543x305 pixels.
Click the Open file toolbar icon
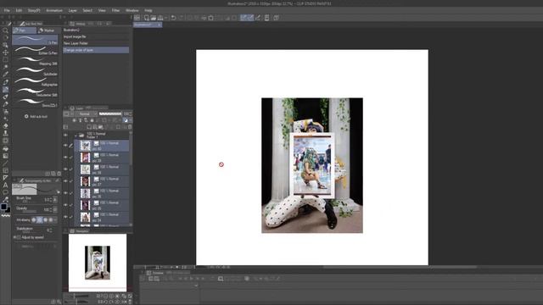[153, 18]
